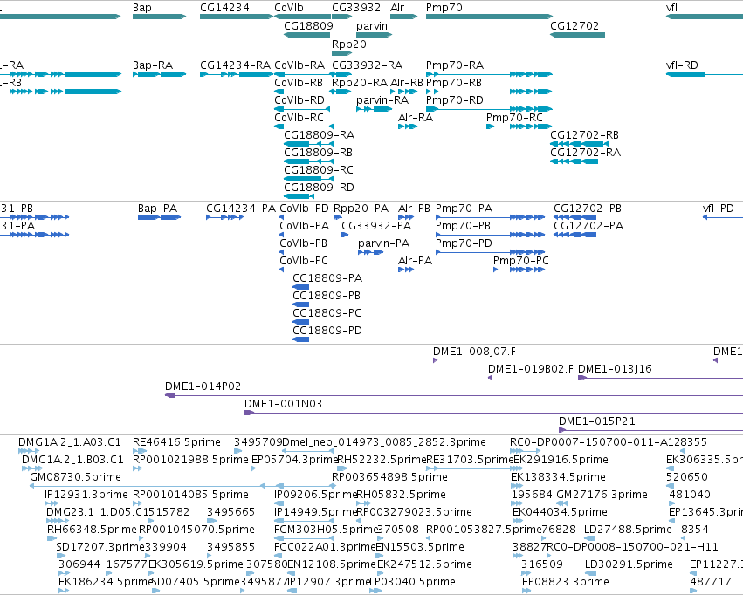Screen dimensions: 743x595
Task: Click the Pmp70 gene label
Action: coord(444,8)
